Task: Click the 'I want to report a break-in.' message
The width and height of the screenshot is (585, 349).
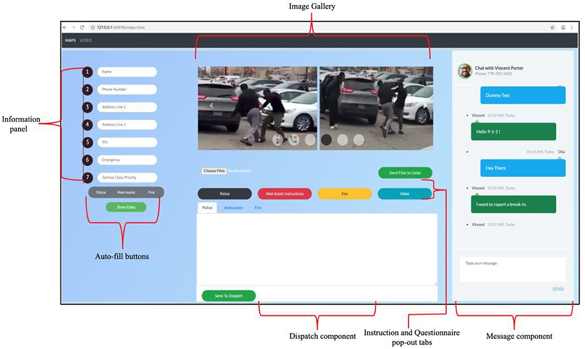Action: coord(513,204)
